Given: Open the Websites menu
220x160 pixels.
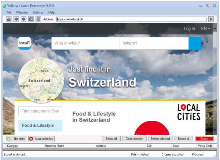Looking at the screenshot, I should click(22, 12).
